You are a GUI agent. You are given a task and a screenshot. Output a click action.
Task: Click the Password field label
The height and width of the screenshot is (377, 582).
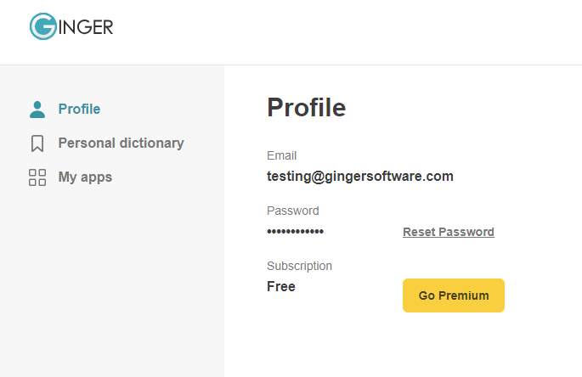292,211
